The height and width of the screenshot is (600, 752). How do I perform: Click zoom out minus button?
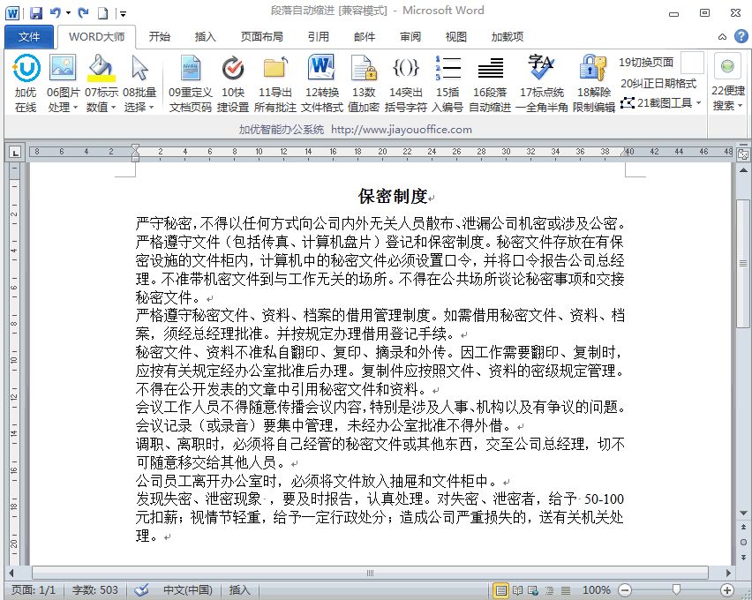[624, 590]
